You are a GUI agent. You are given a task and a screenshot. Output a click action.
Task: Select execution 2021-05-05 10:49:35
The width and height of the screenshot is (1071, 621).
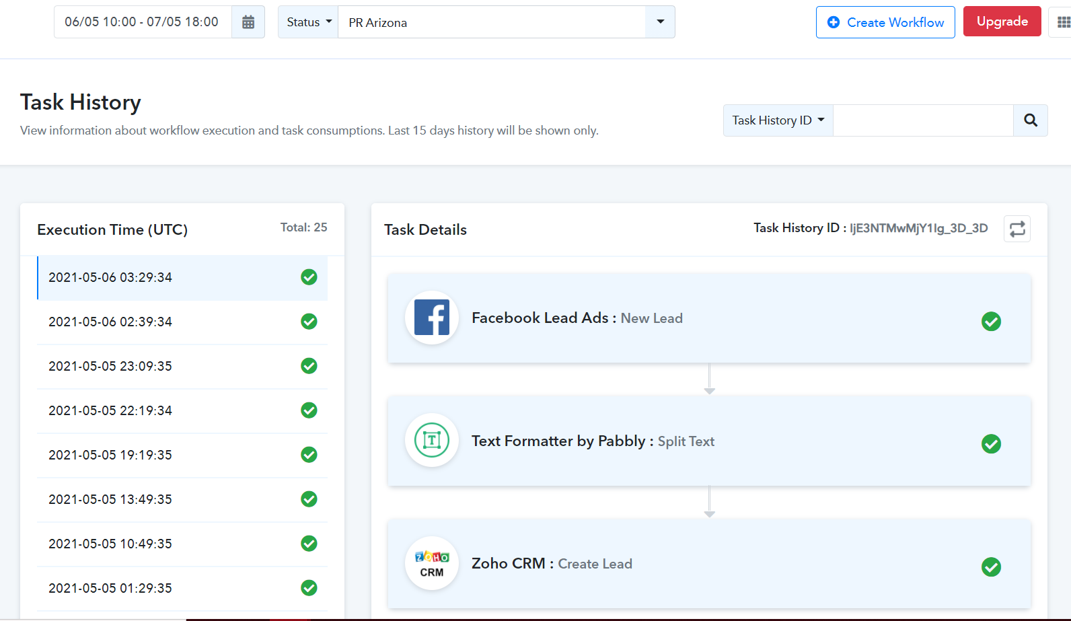182,544
